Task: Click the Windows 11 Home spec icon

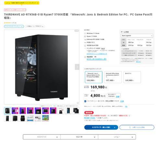Action: [x=85, y=33]
